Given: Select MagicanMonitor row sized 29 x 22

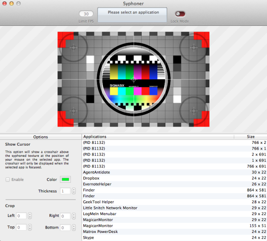Looking at the screenshot, I should point(174,220).
